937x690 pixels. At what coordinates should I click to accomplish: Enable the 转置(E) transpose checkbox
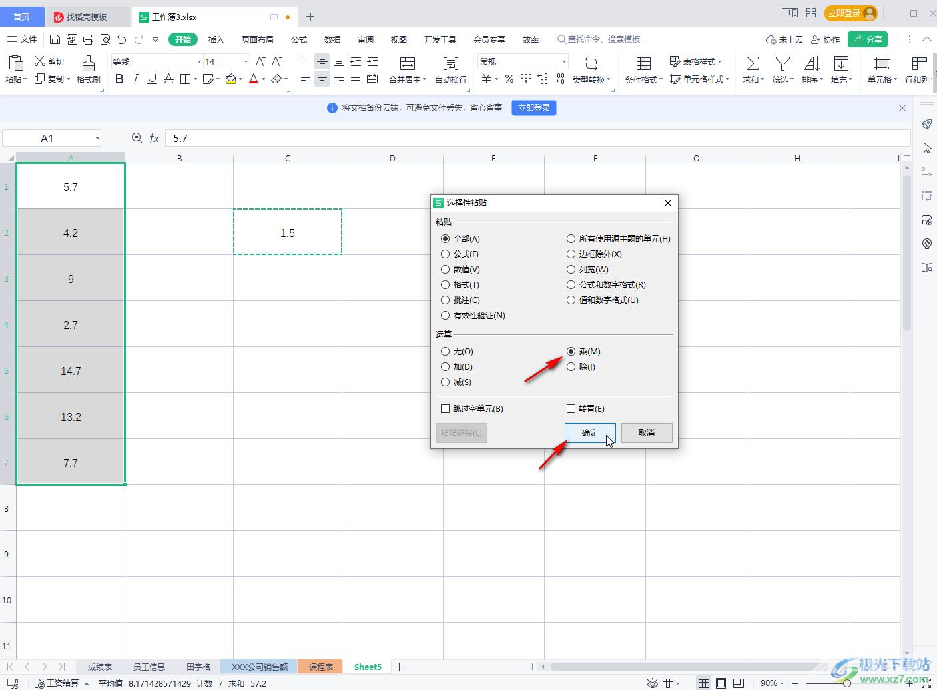pos(571,408)
